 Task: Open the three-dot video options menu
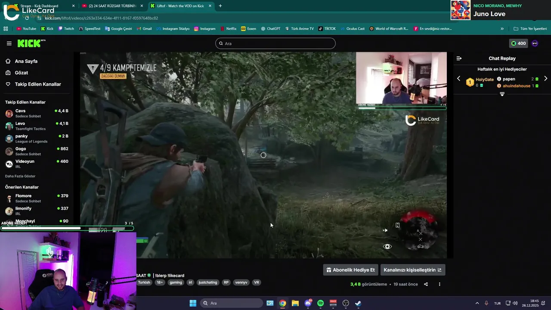pos(440,284)
